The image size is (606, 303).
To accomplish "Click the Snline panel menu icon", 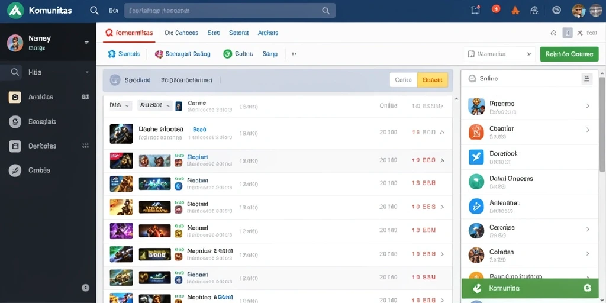I will click(x=586, y=79).
